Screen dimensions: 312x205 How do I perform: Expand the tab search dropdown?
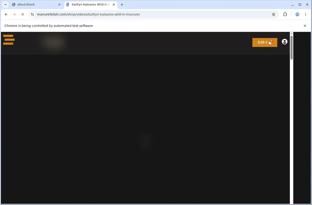[5, 5]
